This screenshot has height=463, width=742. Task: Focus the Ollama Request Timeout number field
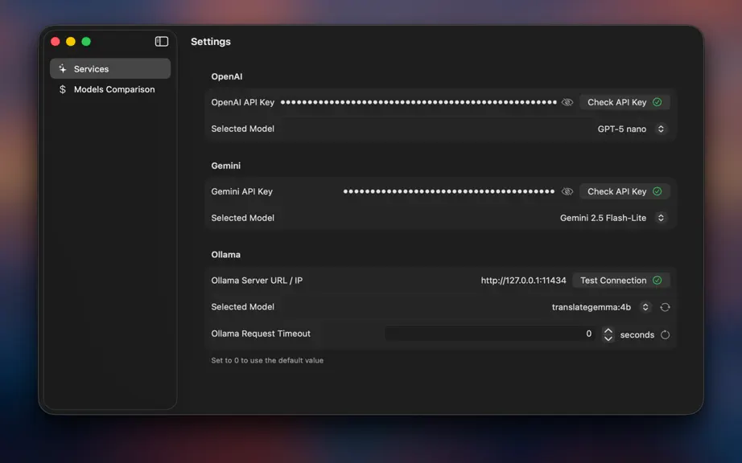[x=491, y=334]
